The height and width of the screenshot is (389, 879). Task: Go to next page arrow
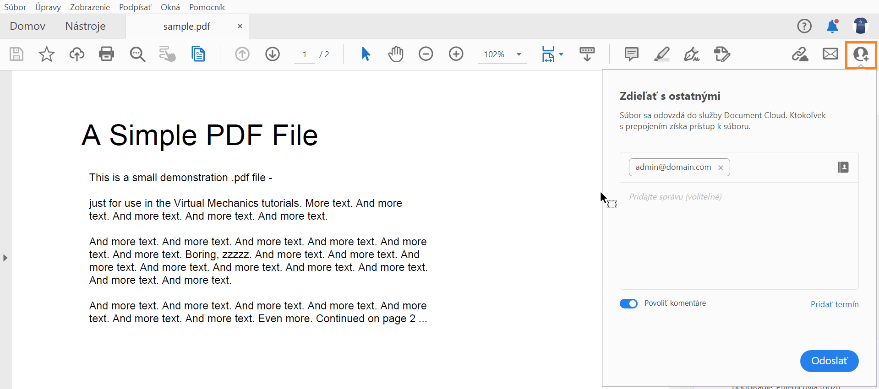click(x=273, y=54)
